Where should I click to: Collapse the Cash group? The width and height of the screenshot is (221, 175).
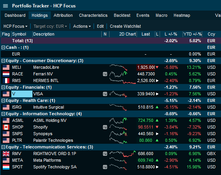point(3,47)
